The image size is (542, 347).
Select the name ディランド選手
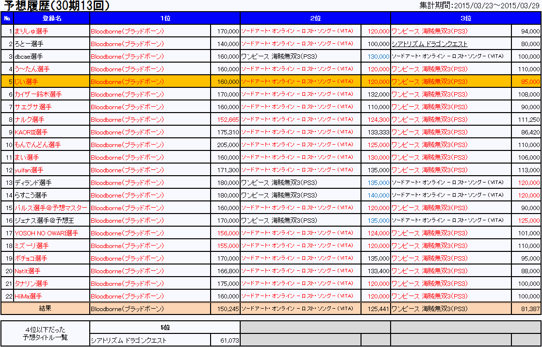[33, 182]
